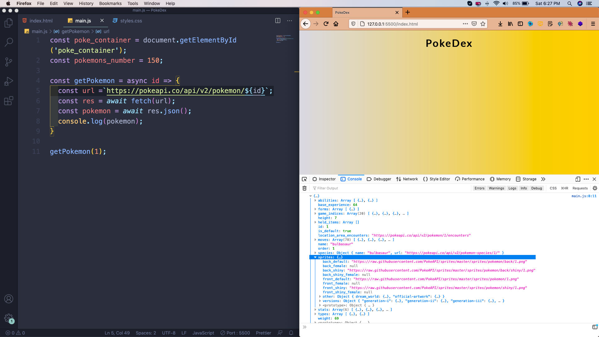Viewport: 599px width, 337px height.
Task: Open the Firefox Library
Action: click(x=510, y=24)
